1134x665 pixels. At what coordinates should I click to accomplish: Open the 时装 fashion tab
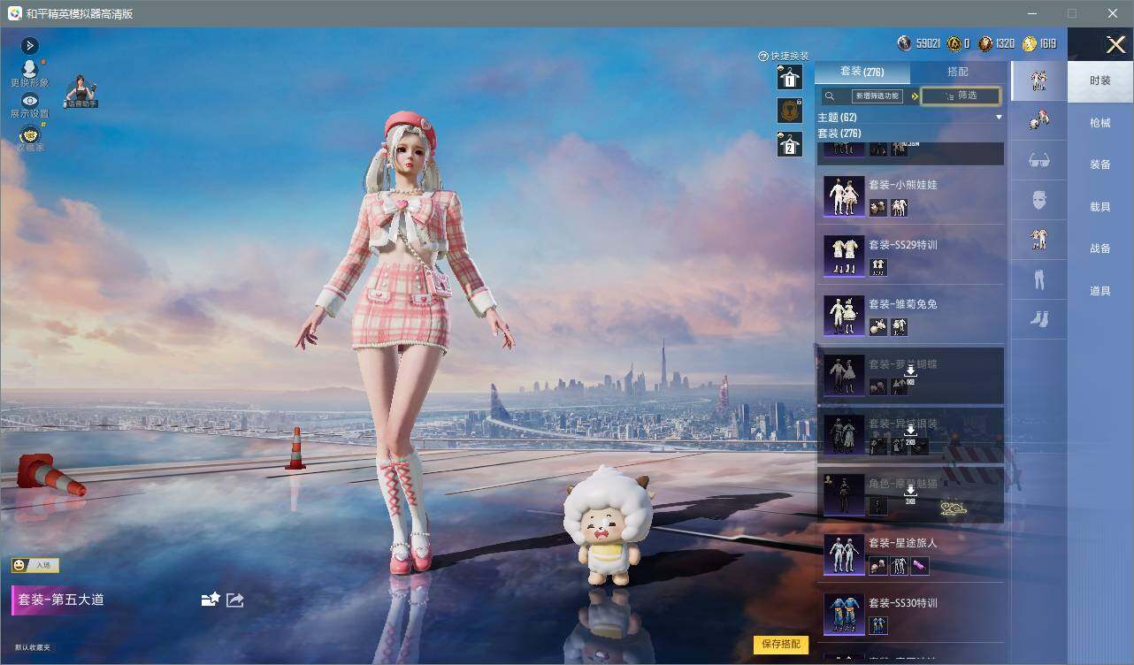1100,80
